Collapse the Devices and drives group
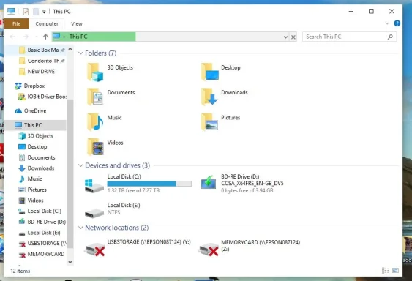 [80, 165]
